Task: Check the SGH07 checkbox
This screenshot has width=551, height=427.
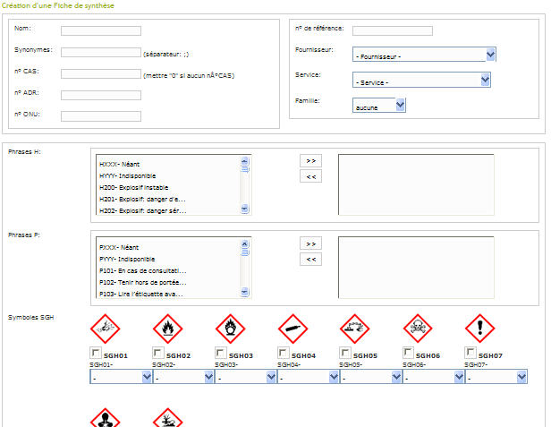Action: coord(470,353)
